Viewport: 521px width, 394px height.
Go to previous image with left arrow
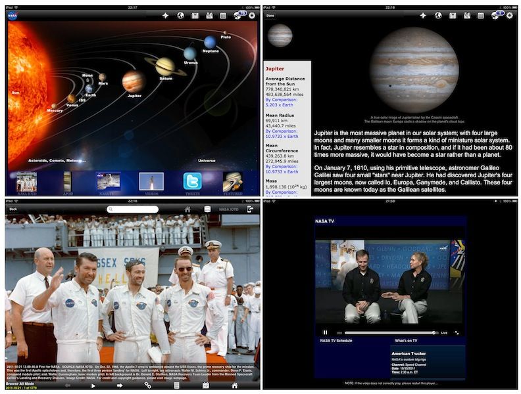tap(68, 385)
